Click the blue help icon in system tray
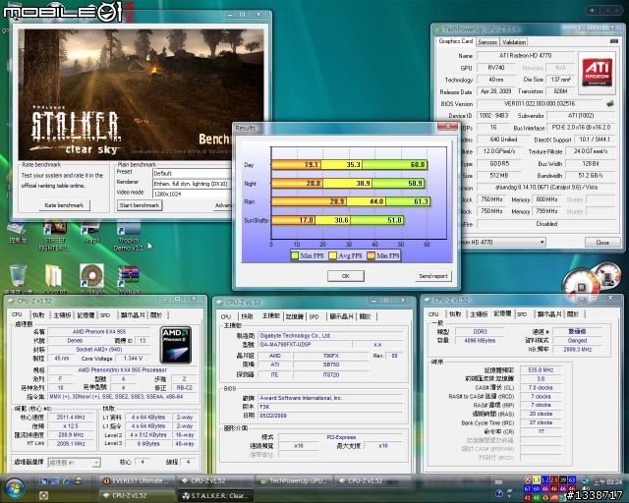Image resolution: width=629 pixels, height=503 pixels. [499, 493]
